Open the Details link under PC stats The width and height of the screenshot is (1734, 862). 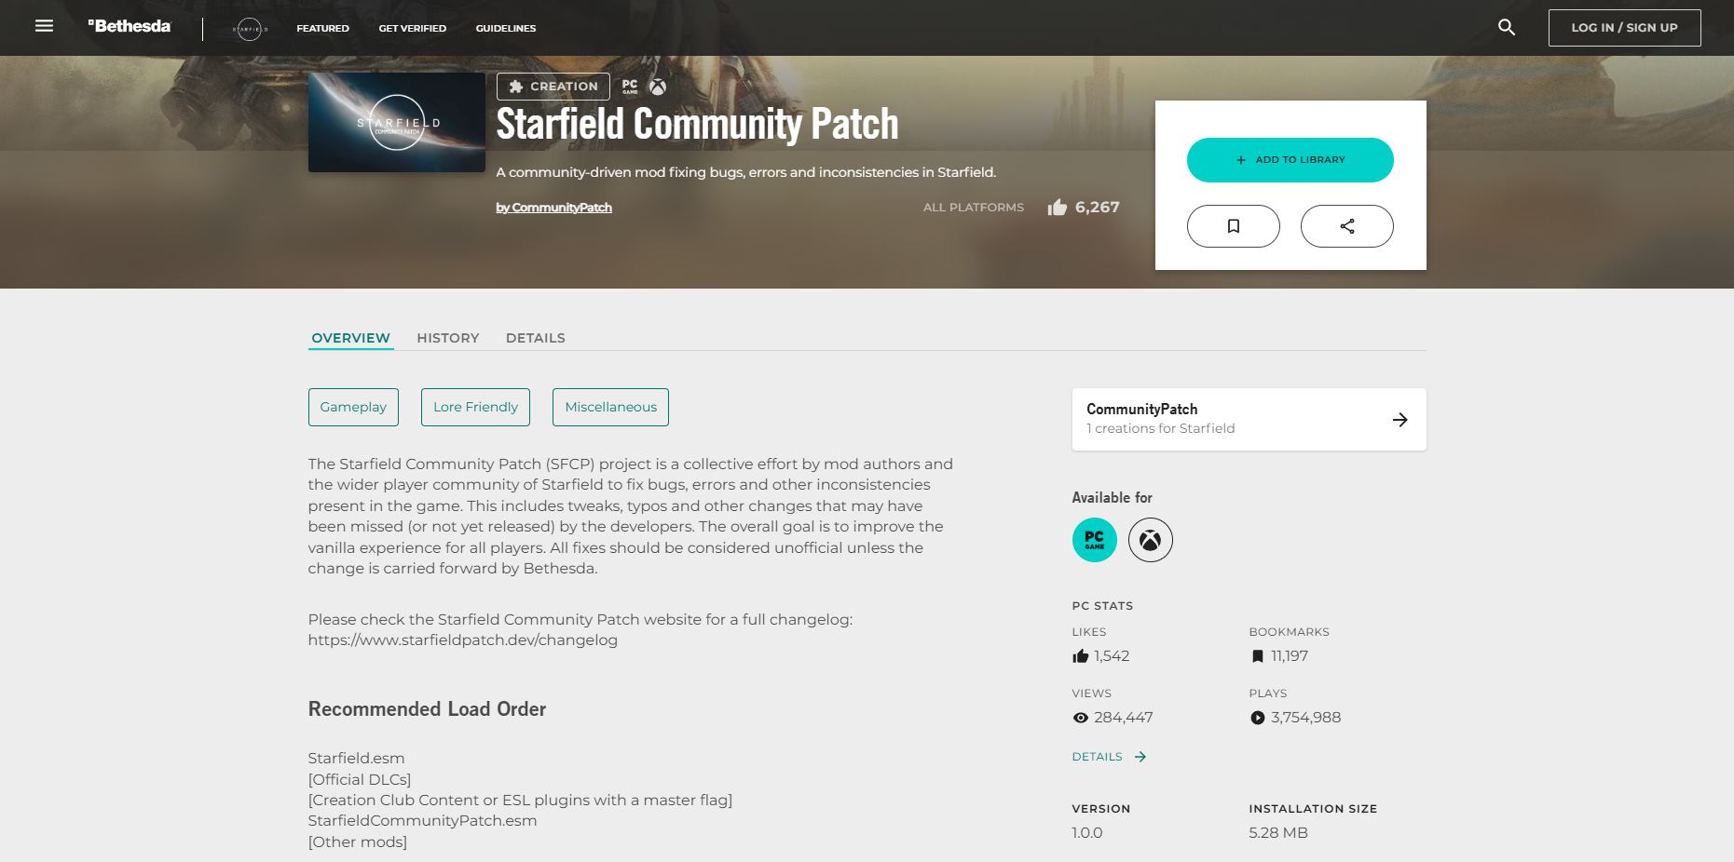[x=1109, y=757]
